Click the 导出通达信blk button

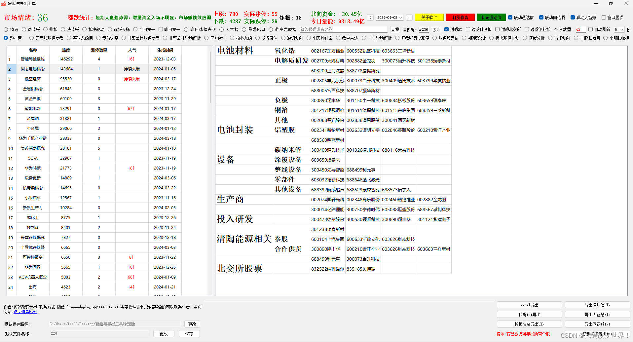point(597,305)
